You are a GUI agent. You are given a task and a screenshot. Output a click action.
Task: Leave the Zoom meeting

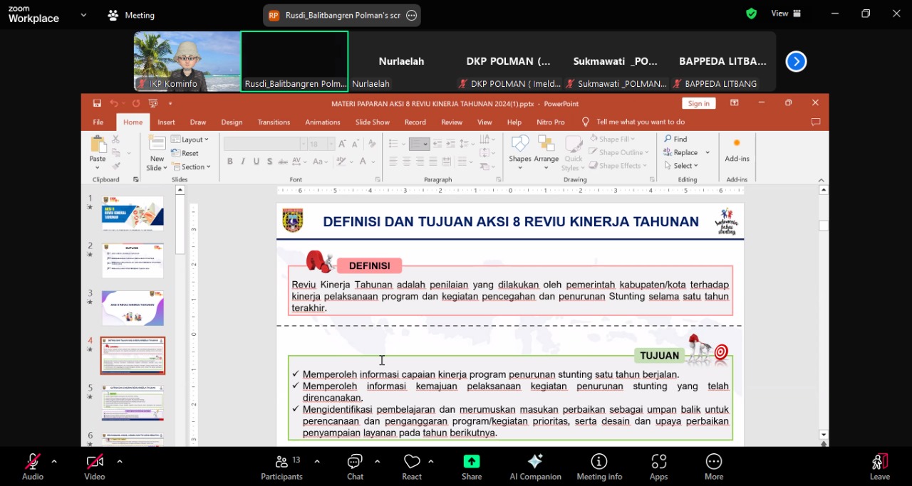tap(880, 467)
